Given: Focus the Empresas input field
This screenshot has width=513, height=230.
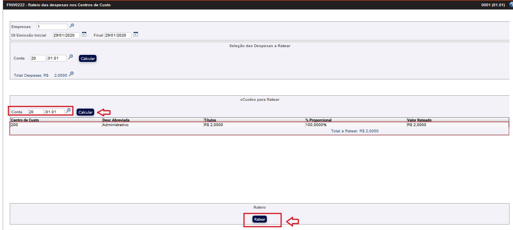Looking at the screenshot, I should (x=52, y=27).
